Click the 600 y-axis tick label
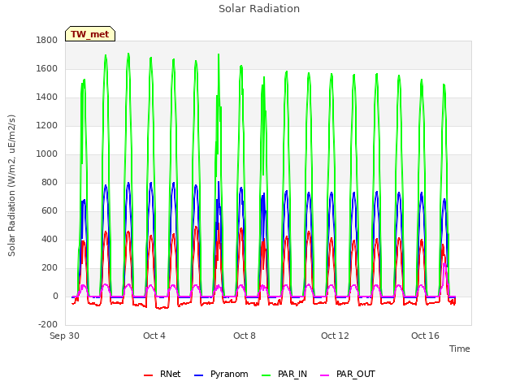This screenshot has height=390, width=520. click(50, 211)
